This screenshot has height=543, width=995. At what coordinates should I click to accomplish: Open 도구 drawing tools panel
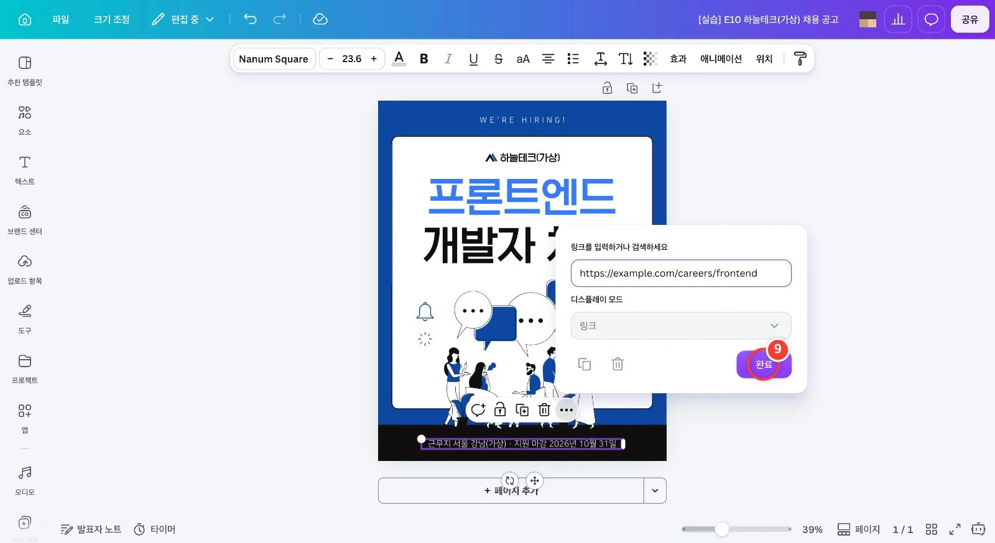click(x=25, y=319)
